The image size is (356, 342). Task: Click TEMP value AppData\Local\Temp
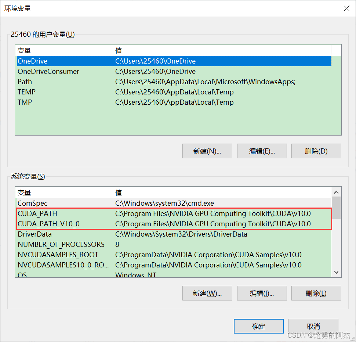pos(174,92)
